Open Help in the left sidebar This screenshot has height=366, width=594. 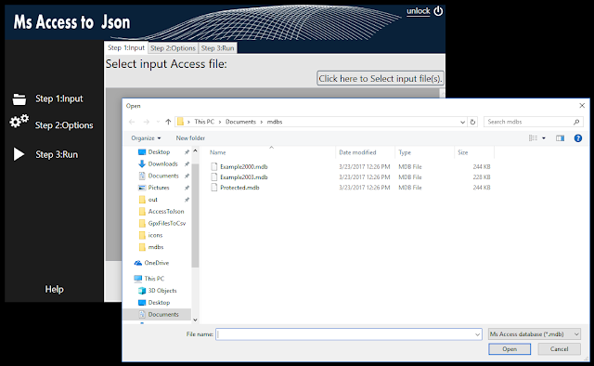(x=54, y=289)
